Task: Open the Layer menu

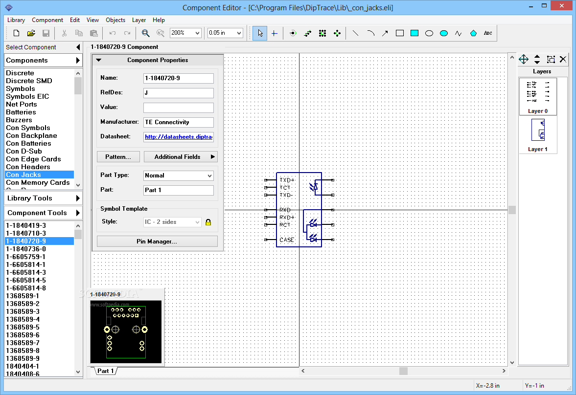Action: click(x=139, y=20)
